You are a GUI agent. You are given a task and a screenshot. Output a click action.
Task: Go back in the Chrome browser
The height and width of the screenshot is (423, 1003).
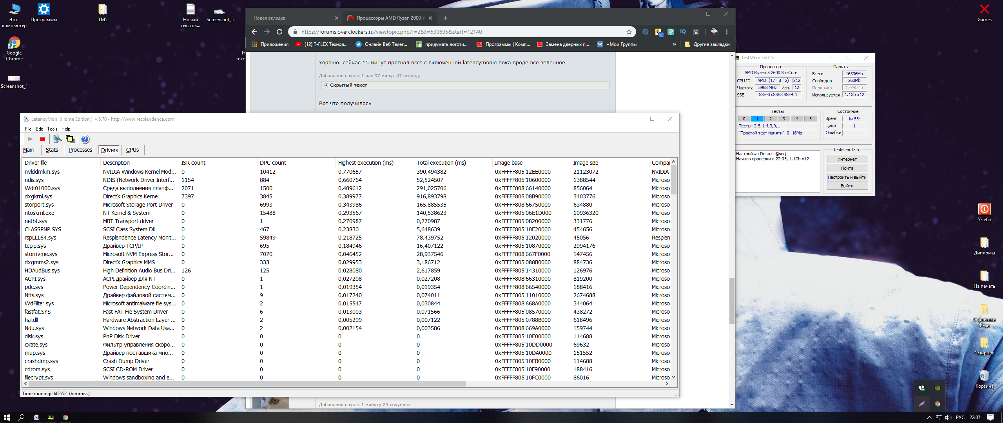pos(254,32)
